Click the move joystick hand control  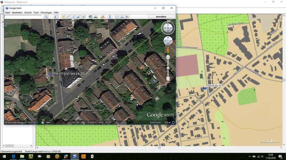pyautogui.click(x=168, y=41)
